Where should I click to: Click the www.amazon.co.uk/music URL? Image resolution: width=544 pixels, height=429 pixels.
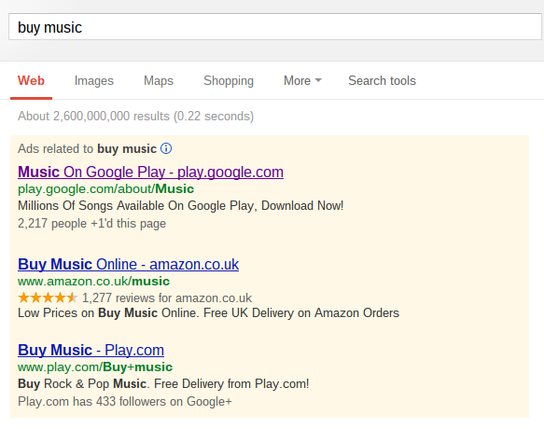tap(93, 281)
